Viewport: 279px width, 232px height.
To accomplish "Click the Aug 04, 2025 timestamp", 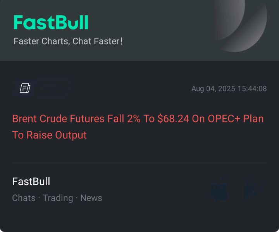I will (229, 88).
